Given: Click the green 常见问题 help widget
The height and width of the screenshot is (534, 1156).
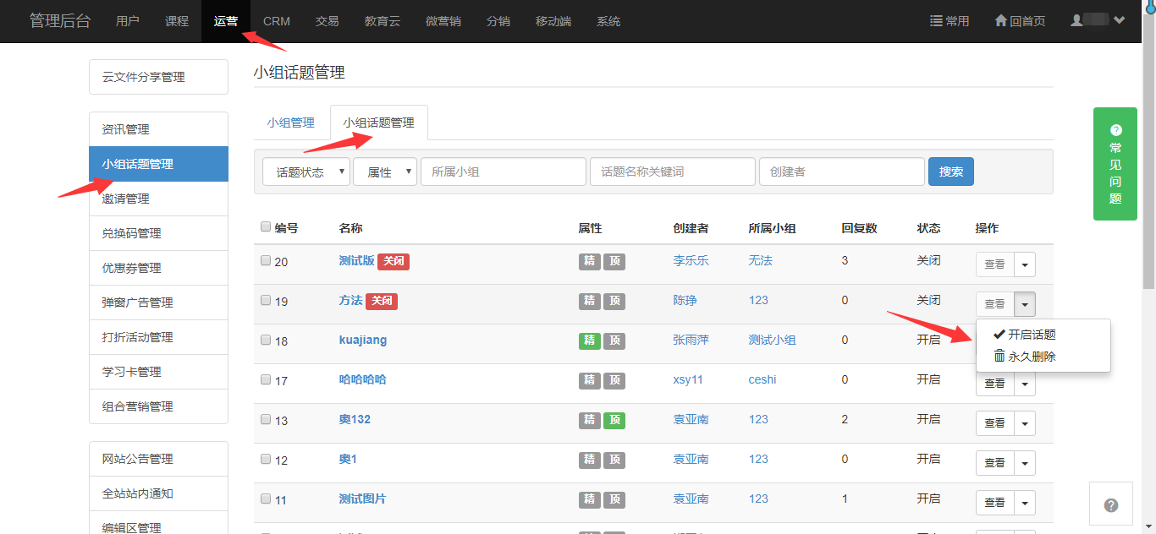Looking at the screenshot, I should click(1115, 164).
